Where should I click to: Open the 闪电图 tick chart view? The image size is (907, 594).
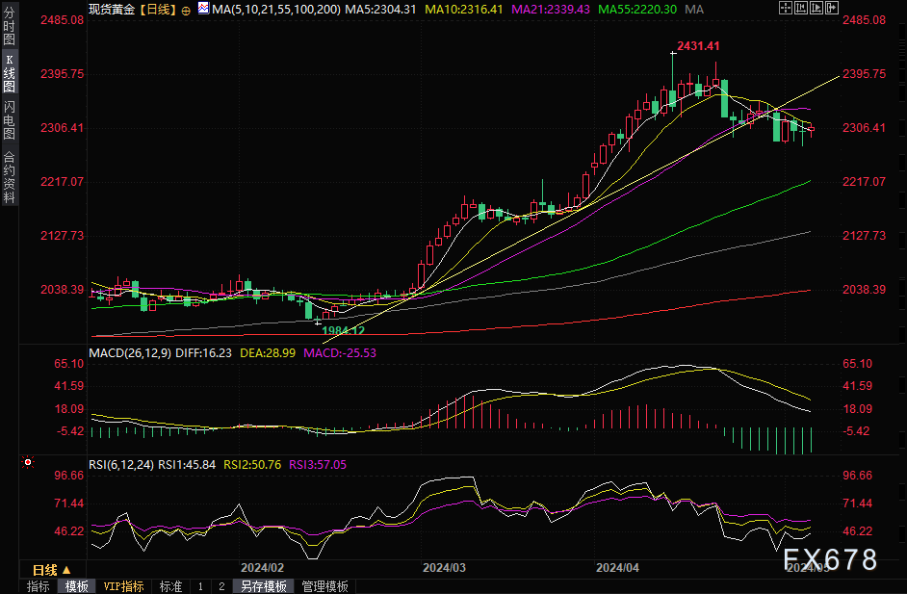pos(9,121)
